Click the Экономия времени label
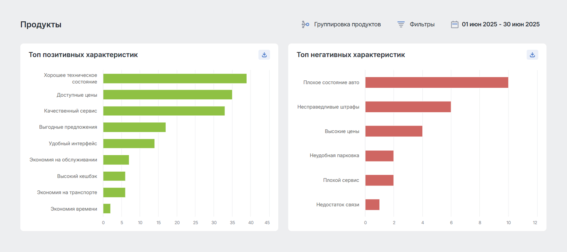The image size is (567, 252). [x=74, y=209]
